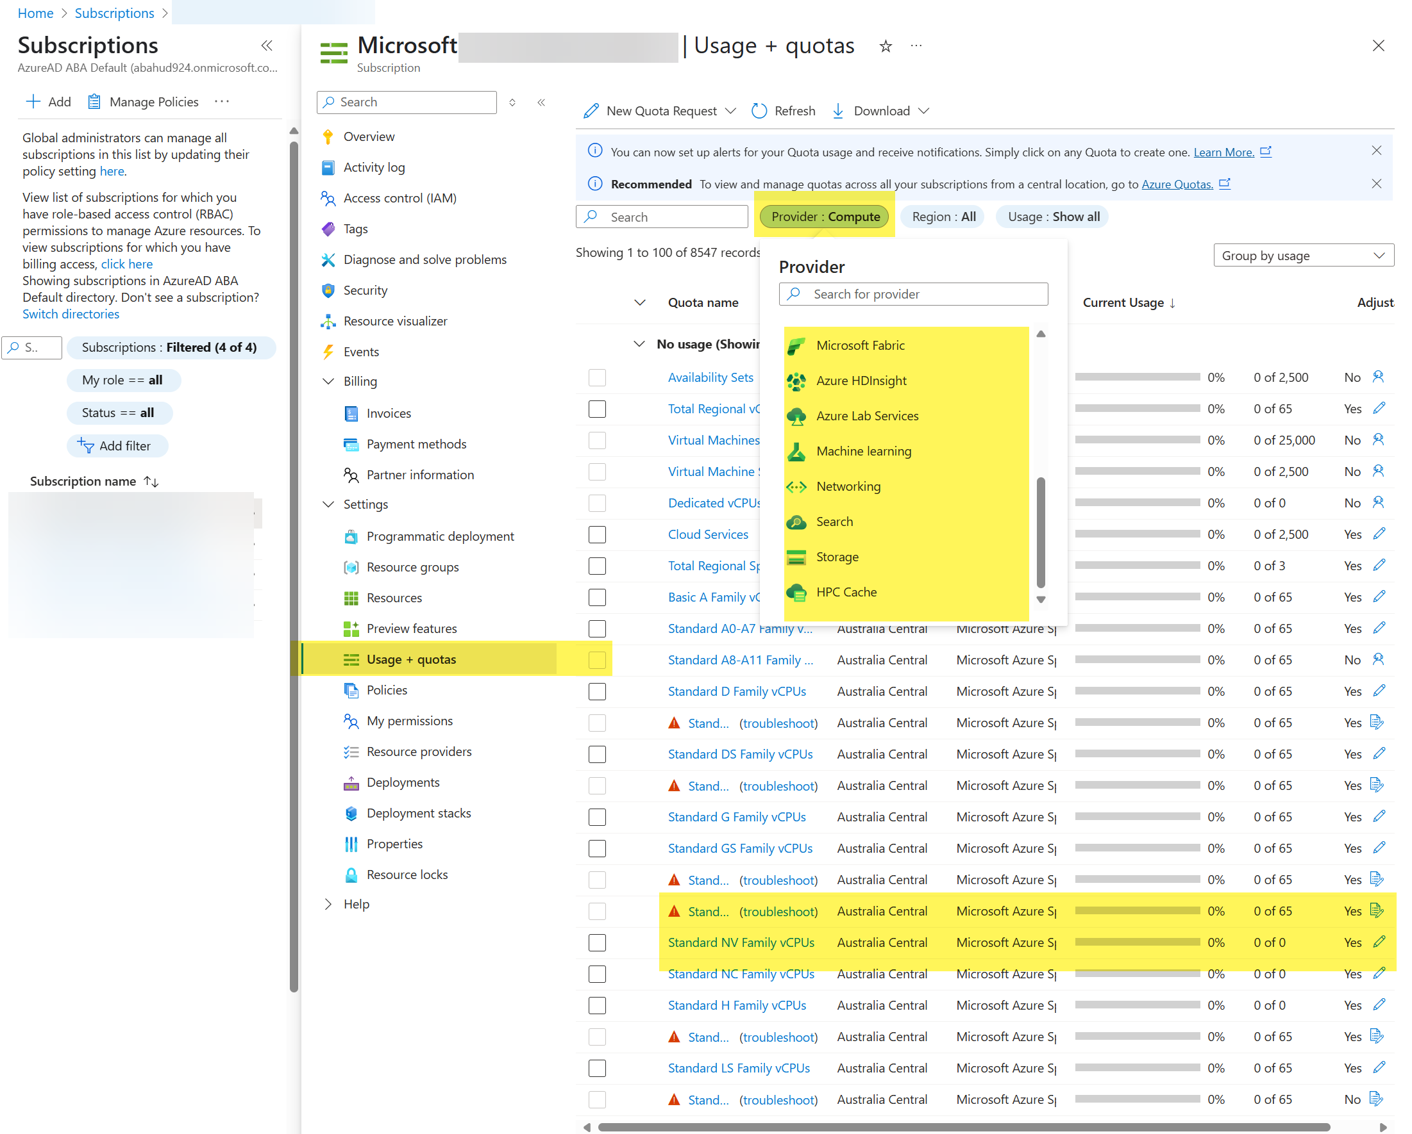1412x1134 pixels.
Task: Open the Overview page icon
Action: point(328,136)
